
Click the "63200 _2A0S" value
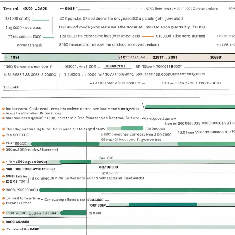pyautogui.click(x=35, y=9)
